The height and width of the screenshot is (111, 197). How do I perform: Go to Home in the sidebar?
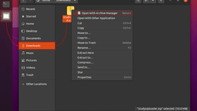37,24
